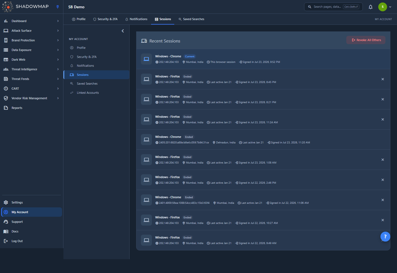Image resolution: width=397 pixels, height=273 pixels.
Task: Revoke the Firefox session signed in 8:45 PM
Action: (383, 79)
